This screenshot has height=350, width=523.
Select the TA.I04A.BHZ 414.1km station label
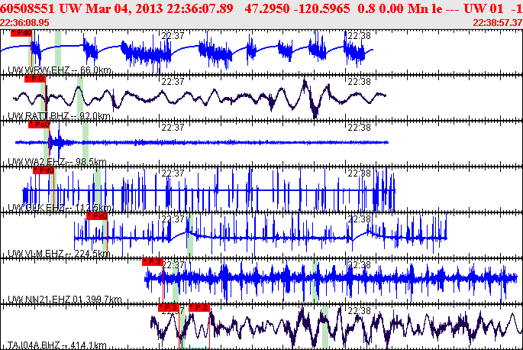pos(57,345)
